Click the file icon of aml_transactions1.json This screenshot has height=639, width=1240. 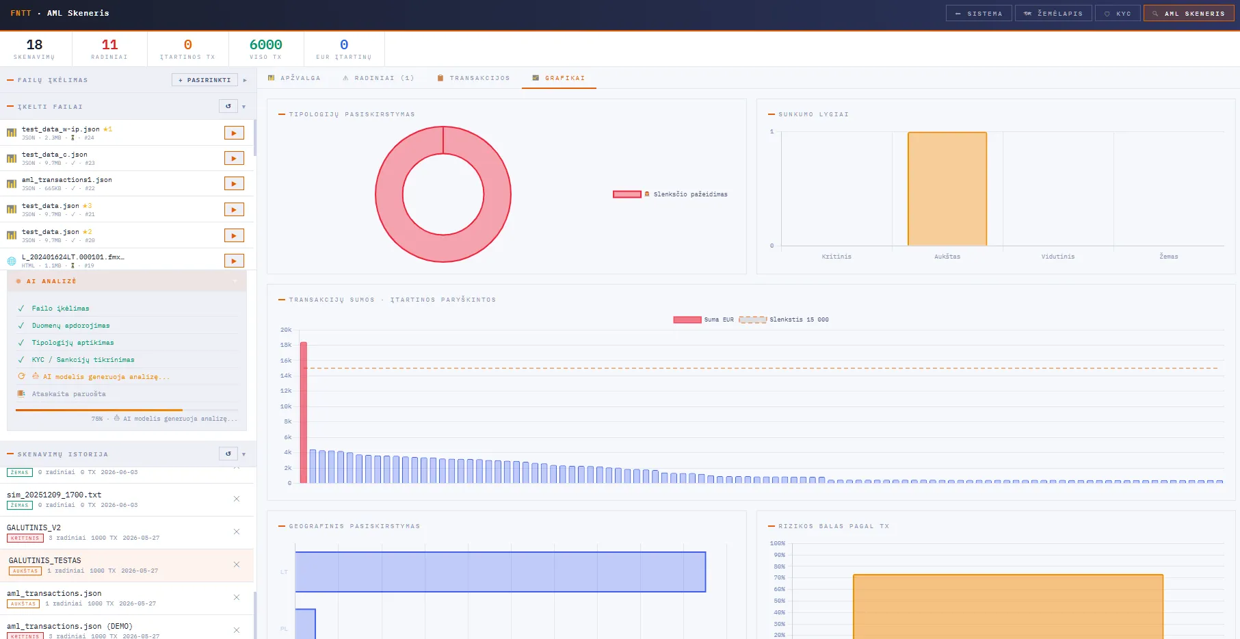pyautogui.click(x=12, y=183)
